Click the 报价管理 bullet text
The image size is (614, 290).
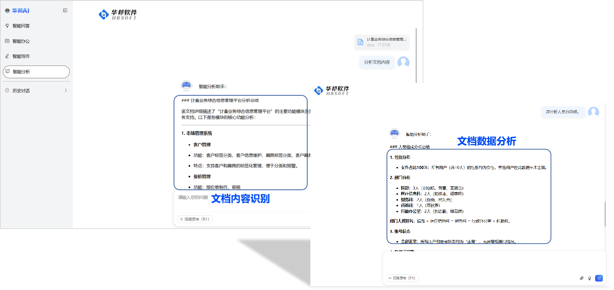click(x=202, y=177)
